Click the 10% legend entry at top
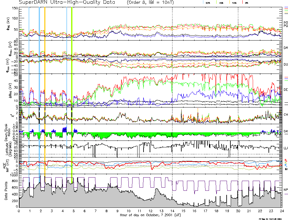This screenshot has height=220, width=288. (x=234, y=3)
